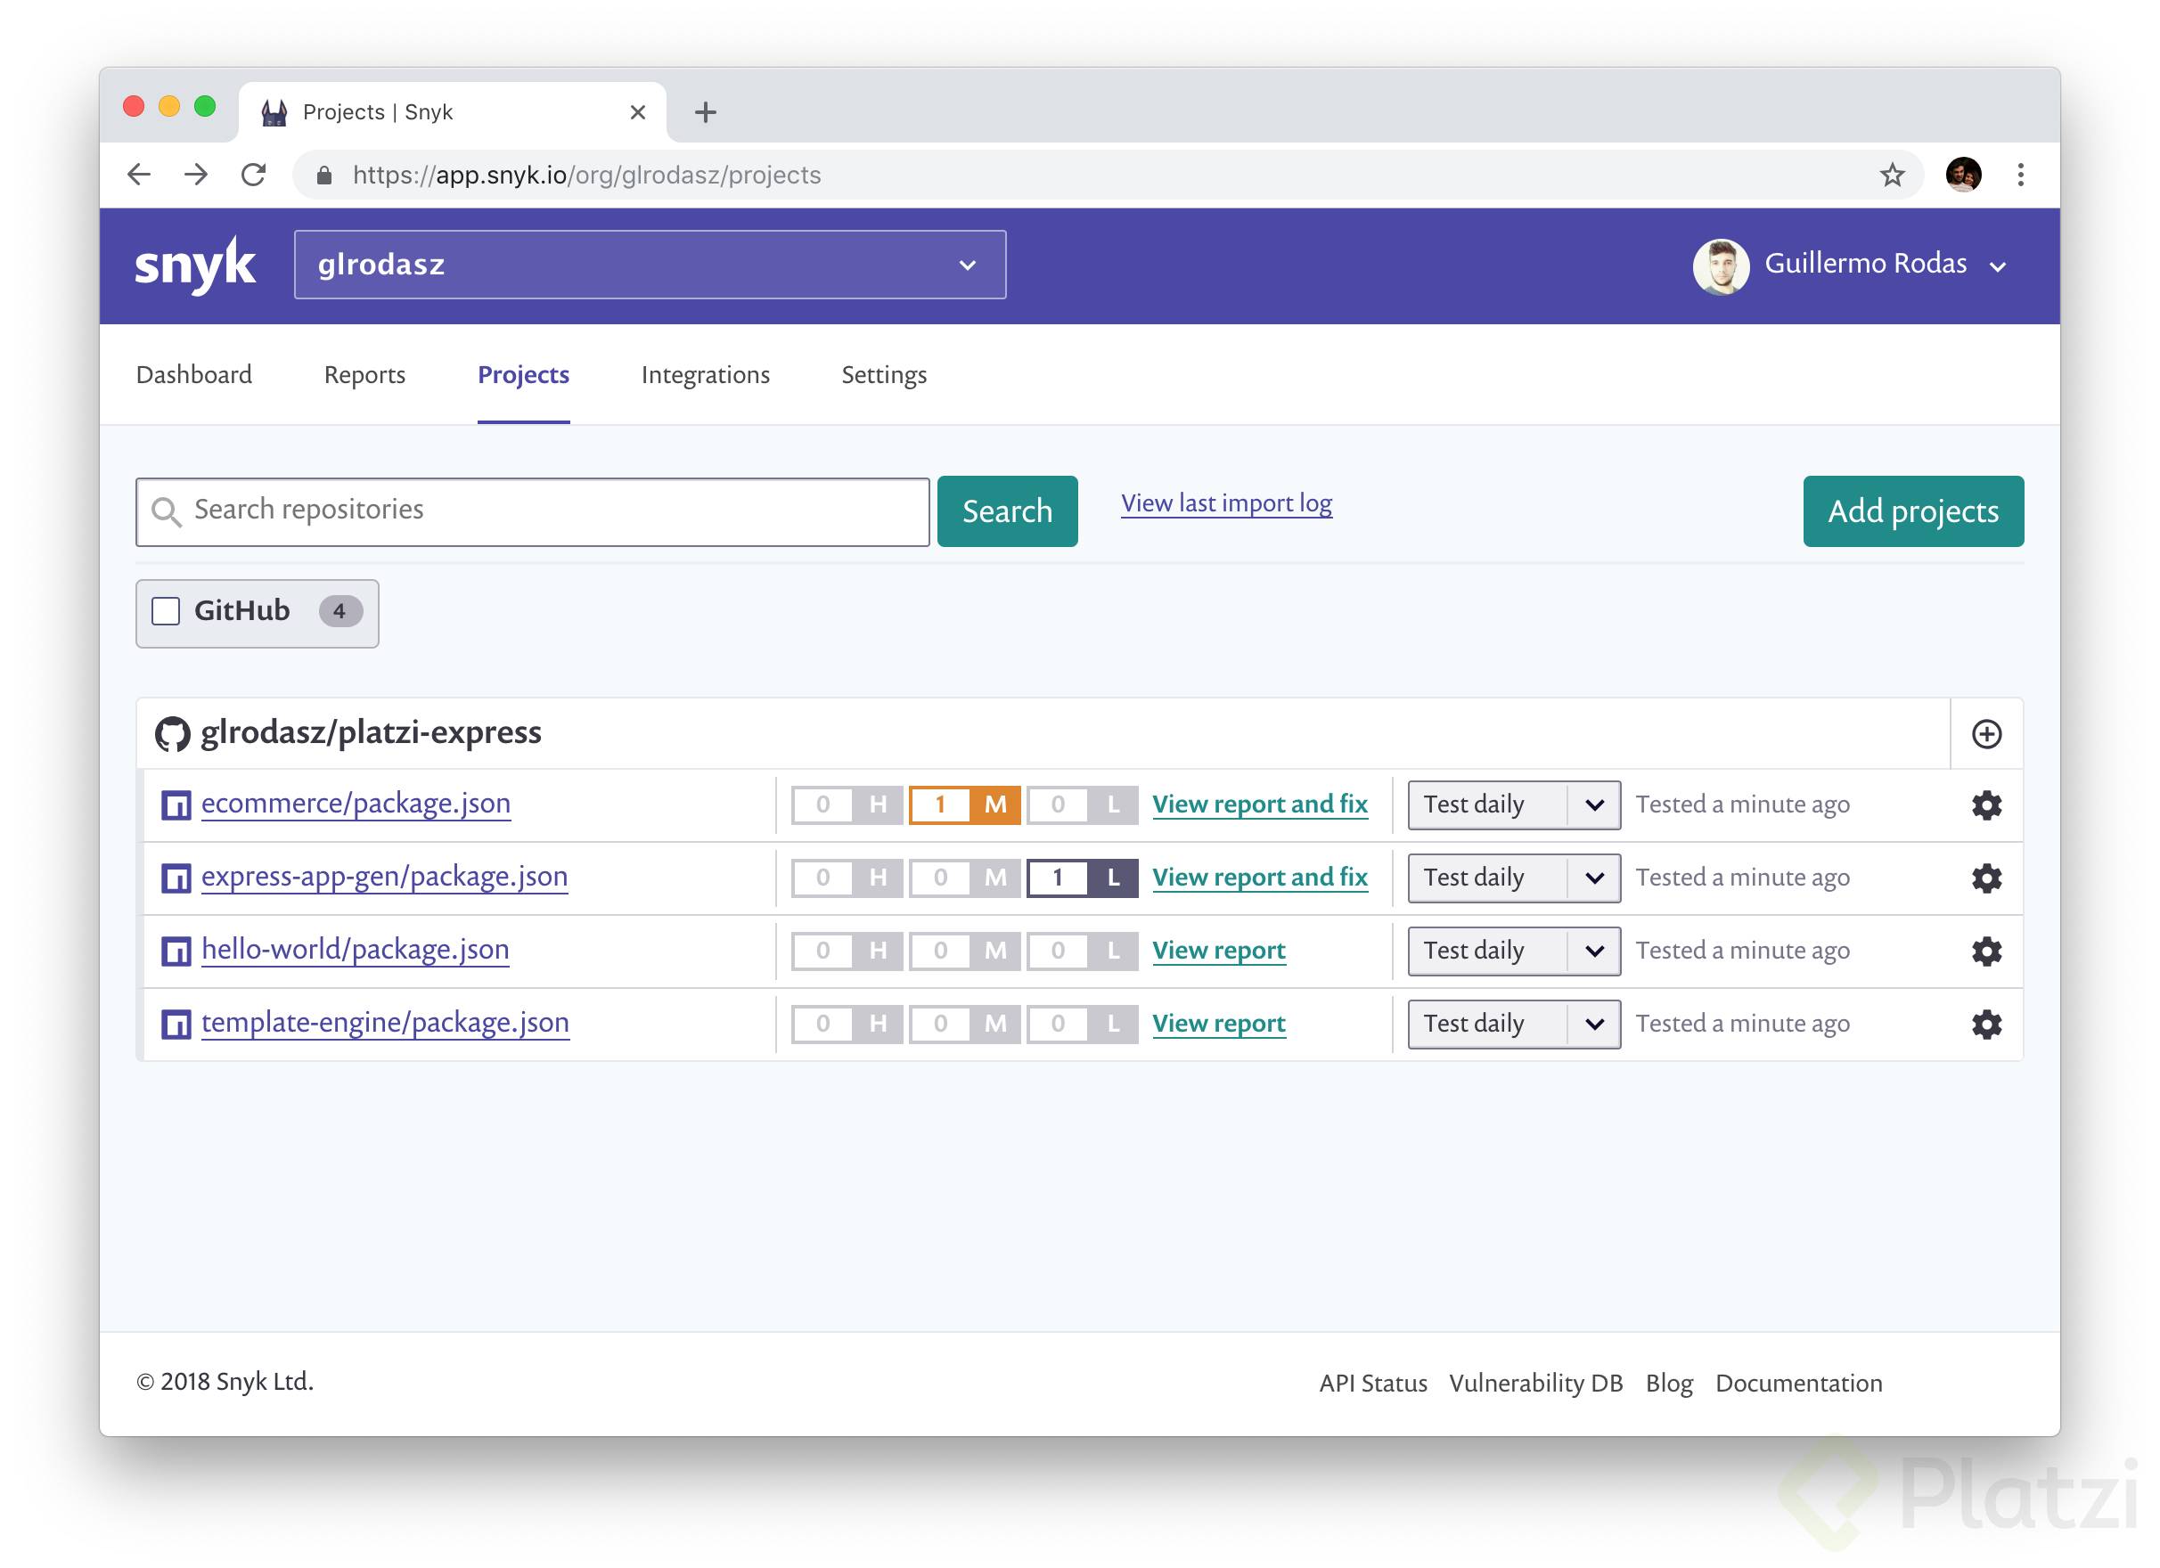
Task: View report for template-engine/package.json
Action: click(x=1218, y=1025)
